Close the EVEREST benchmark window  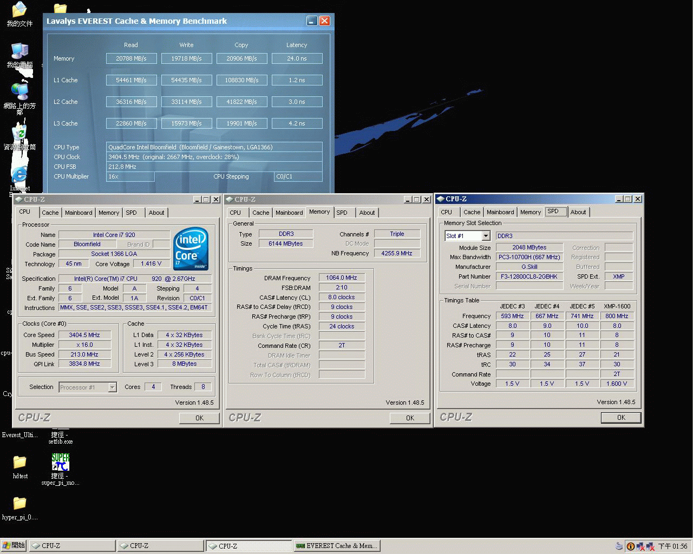pyautogui.click(x=324, y=21)
